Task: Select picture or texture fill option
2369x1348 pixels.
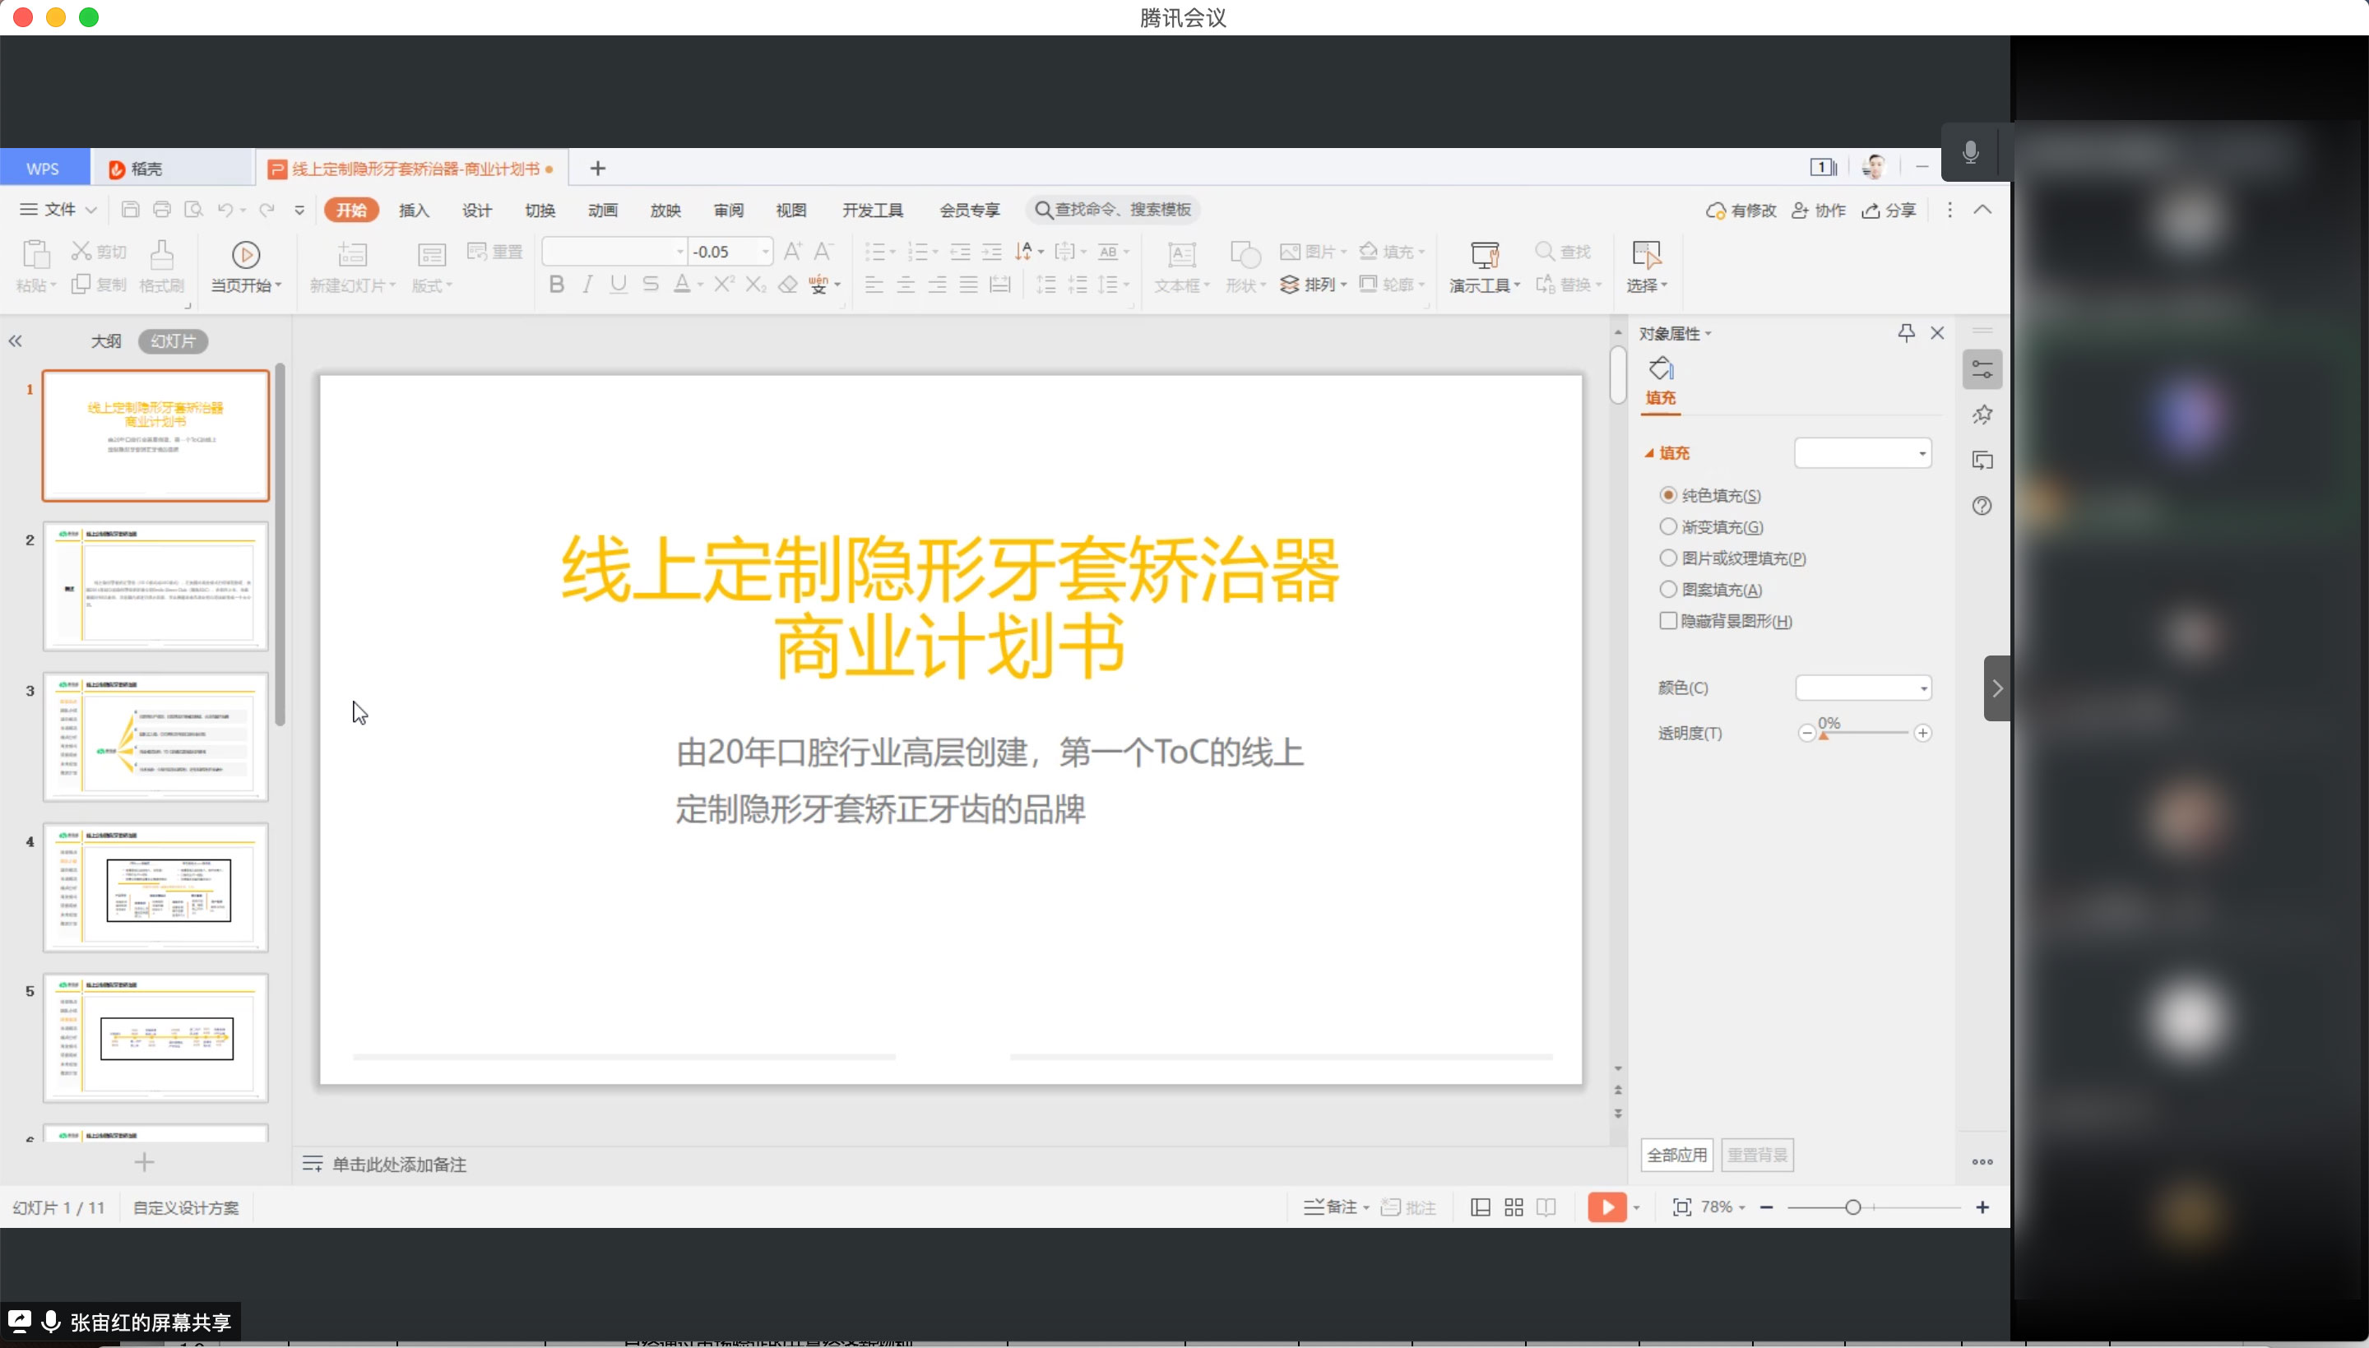Action: (x=1668, y=558)
